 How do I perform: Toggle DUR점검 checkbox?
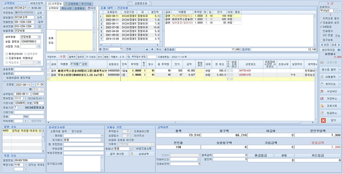pos(321,27)
